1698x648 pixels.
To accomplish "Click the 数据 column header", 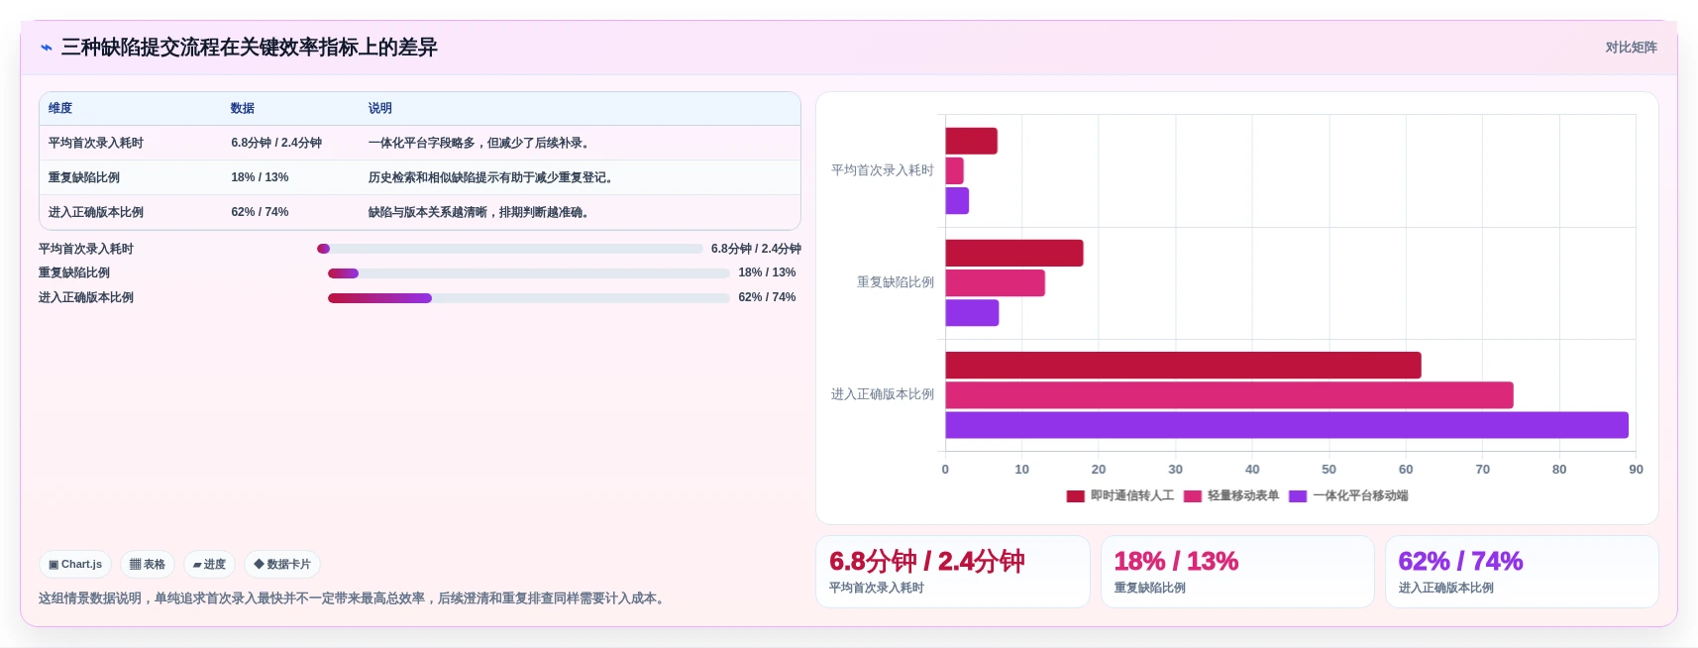I will pyautogui.click(x=243, y=108).
